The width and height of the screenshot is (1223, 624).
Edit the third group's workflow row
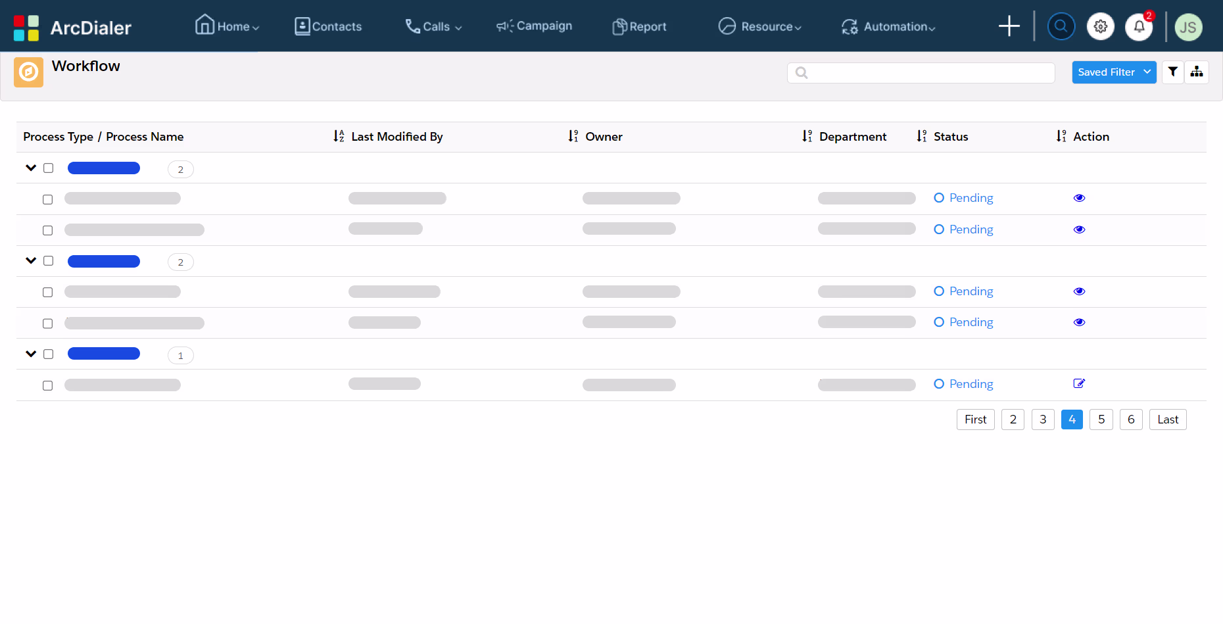[1079, 383]
